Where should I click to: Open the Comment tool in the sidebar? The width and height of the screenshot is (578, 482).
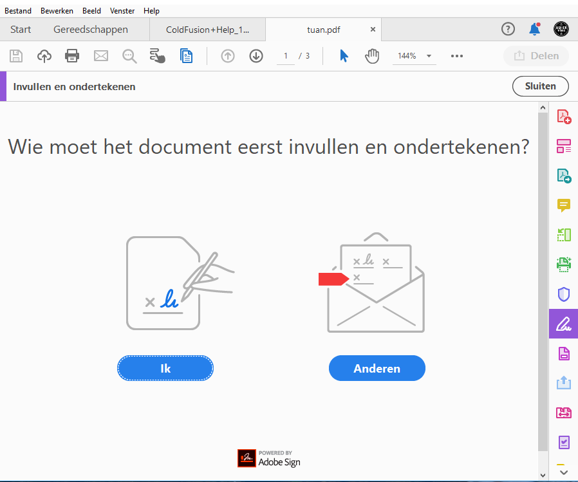coord(563,205)
